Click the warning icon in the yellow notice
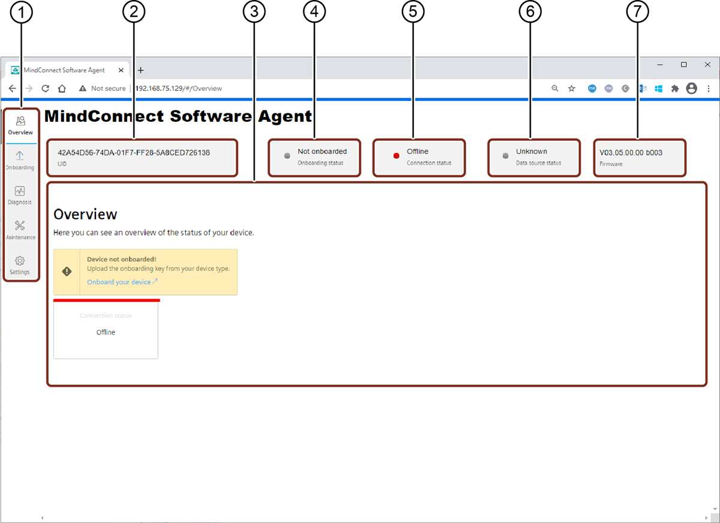The width and height of the screenshot is (720, 523). click(67, 272)
